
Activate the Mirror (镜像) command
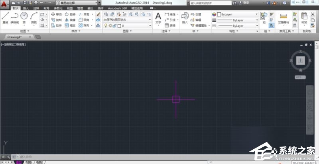pyautogui.click(x=70, y=20)
